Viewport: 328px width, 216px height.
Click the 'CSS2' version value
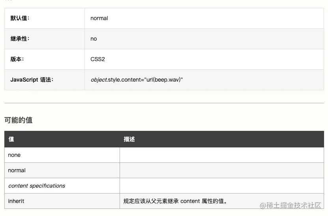(x=97, y=59)
